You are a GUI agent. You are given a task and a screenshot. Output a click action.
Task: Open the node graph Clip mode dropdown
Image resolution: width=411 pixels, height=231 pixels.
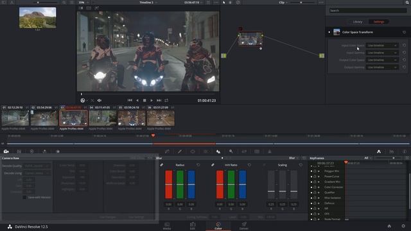[283, 3]
